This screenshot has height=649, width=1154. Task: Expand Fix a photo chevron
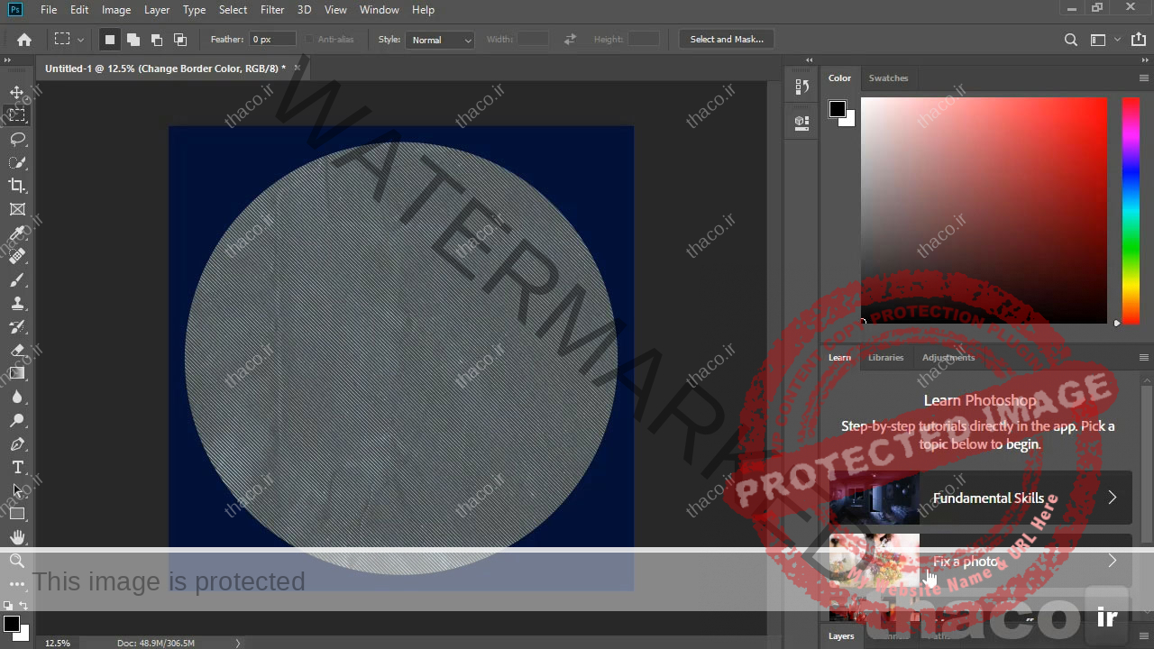pos(1112,561)
